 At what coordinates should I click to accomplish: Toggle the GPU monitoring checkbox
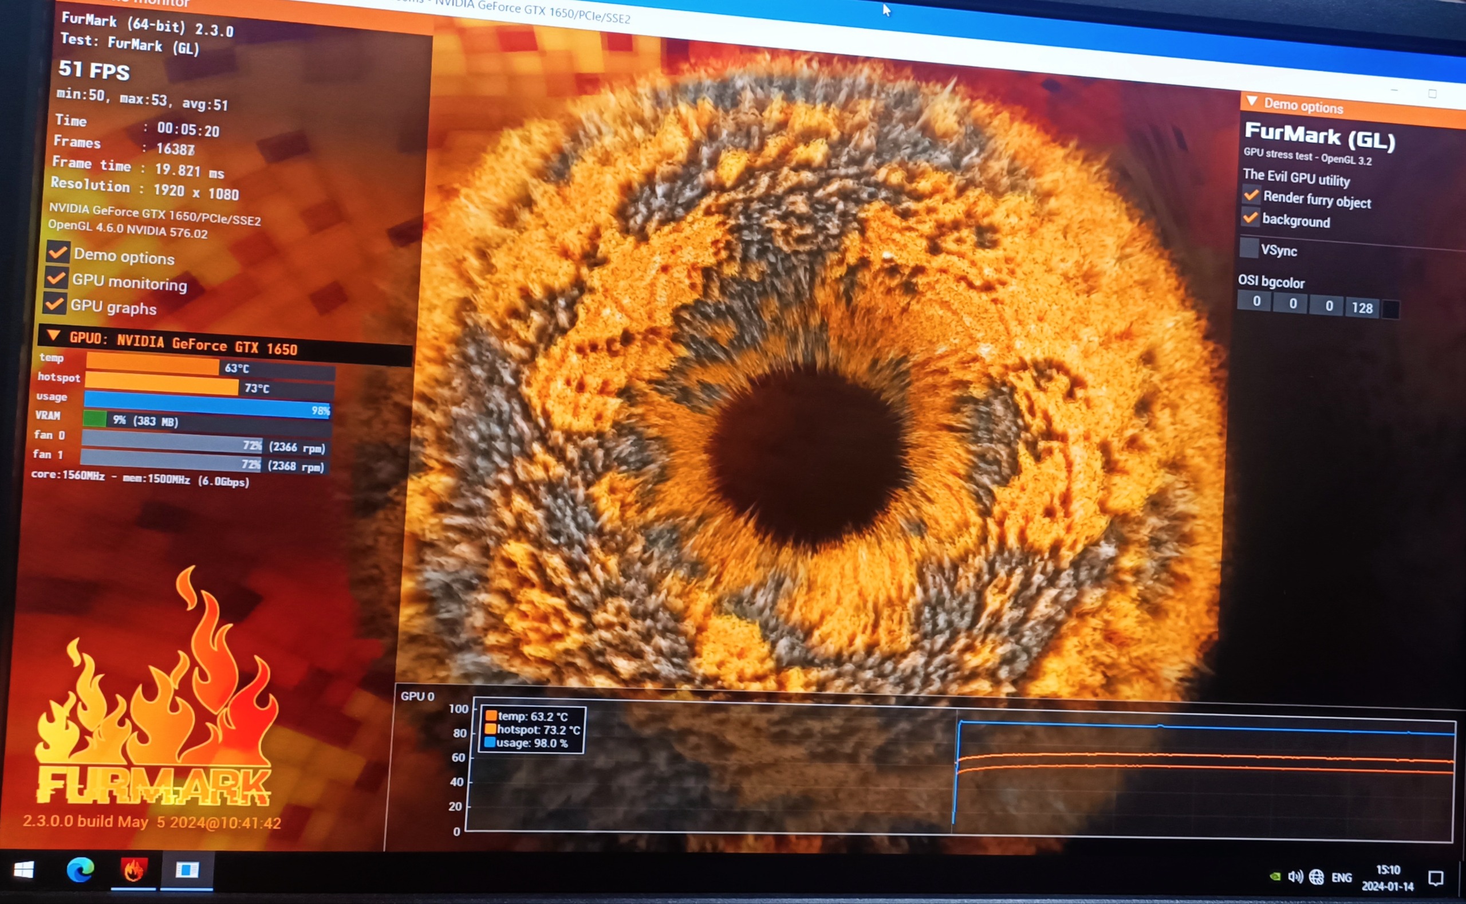tap(56, 278)
